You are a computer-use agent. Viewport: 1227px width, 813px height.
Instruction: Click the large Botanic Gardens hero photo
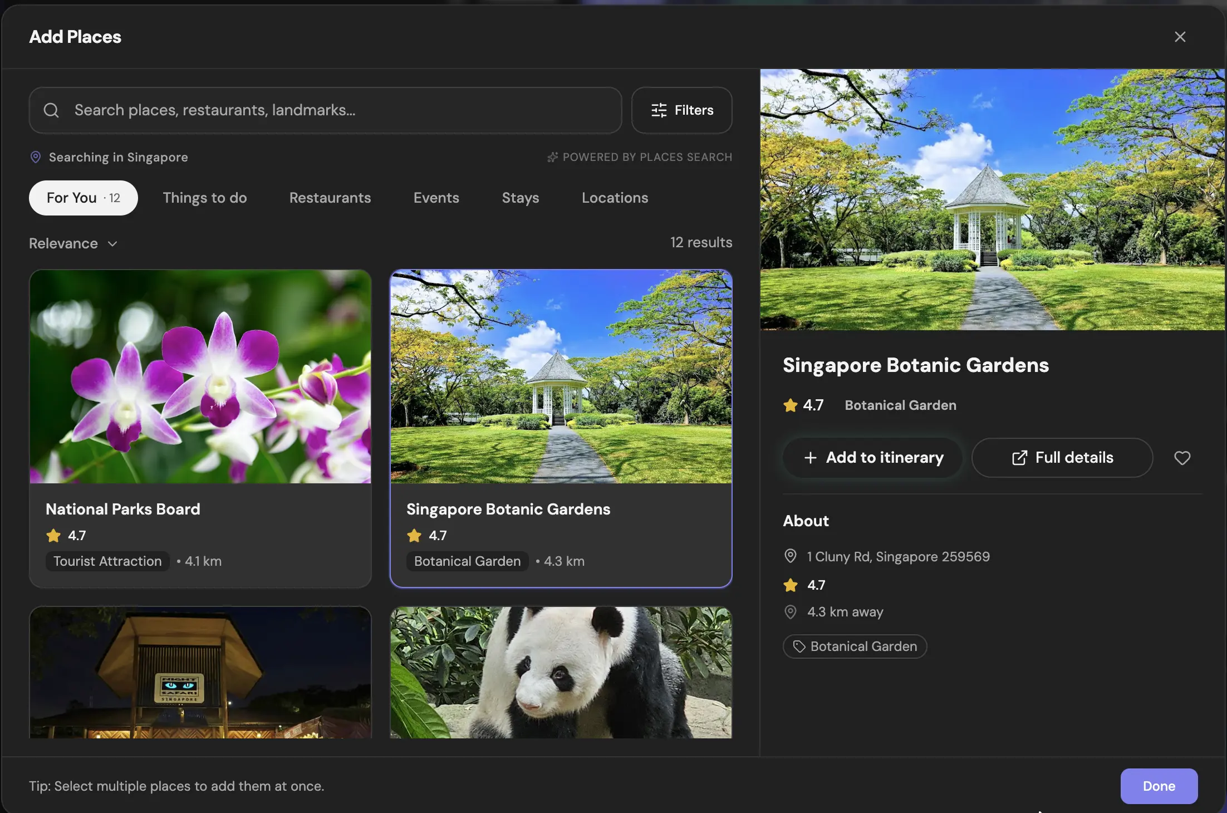993,199
